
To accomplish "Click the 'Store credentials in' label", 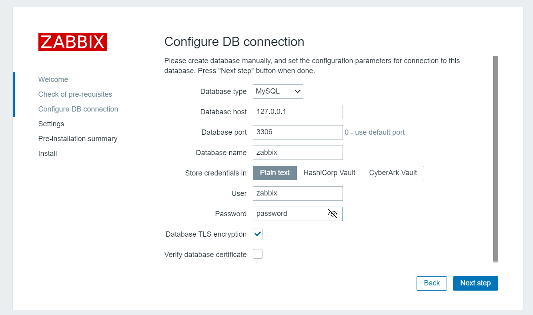I will (216, 173).
